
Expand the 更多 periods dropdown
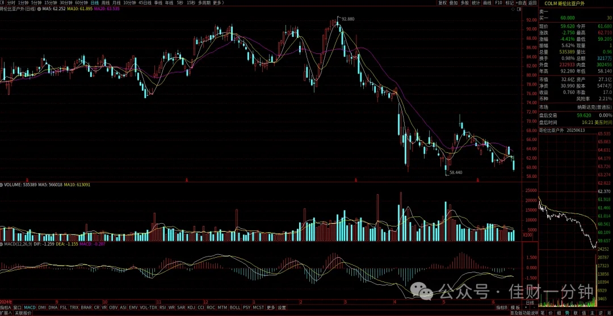tap(218, 2)
